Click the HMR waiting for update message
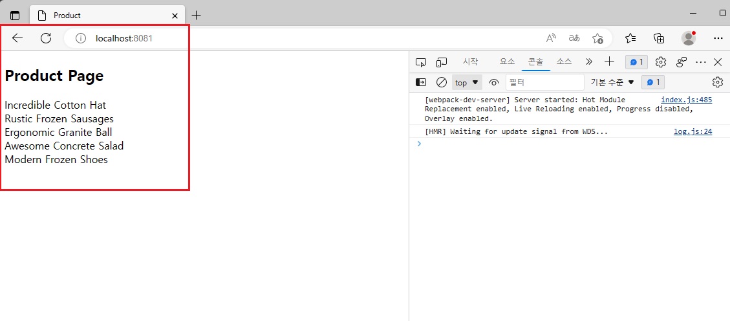Viewport: 730px width, 321px height. (517, 131)
